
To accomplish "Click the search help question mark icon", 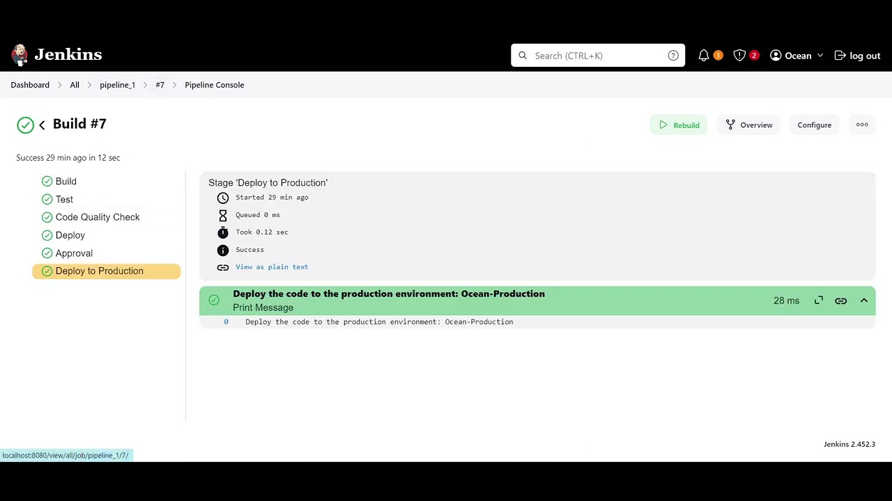I will coord(673,56).
